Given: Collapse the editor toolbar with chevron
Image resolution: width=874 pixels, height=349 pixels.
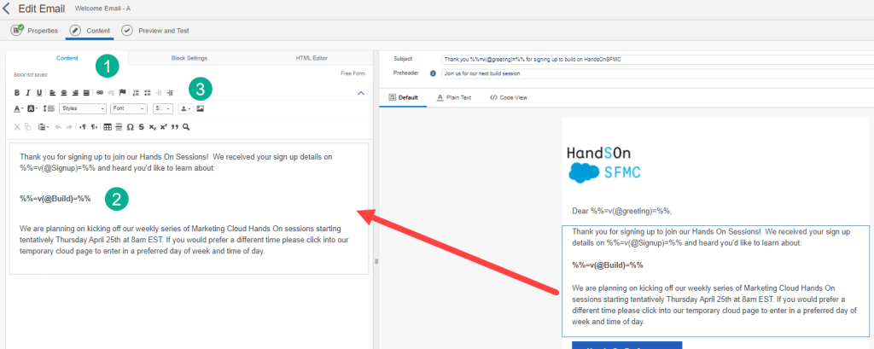Looking at the screenshot, I should (x=360, y=92).
